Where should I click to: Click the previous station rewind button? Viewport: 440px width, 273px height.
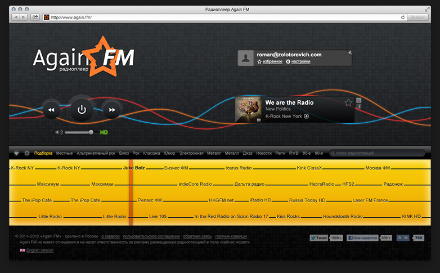pyautogui.click(x=51, y=110)
